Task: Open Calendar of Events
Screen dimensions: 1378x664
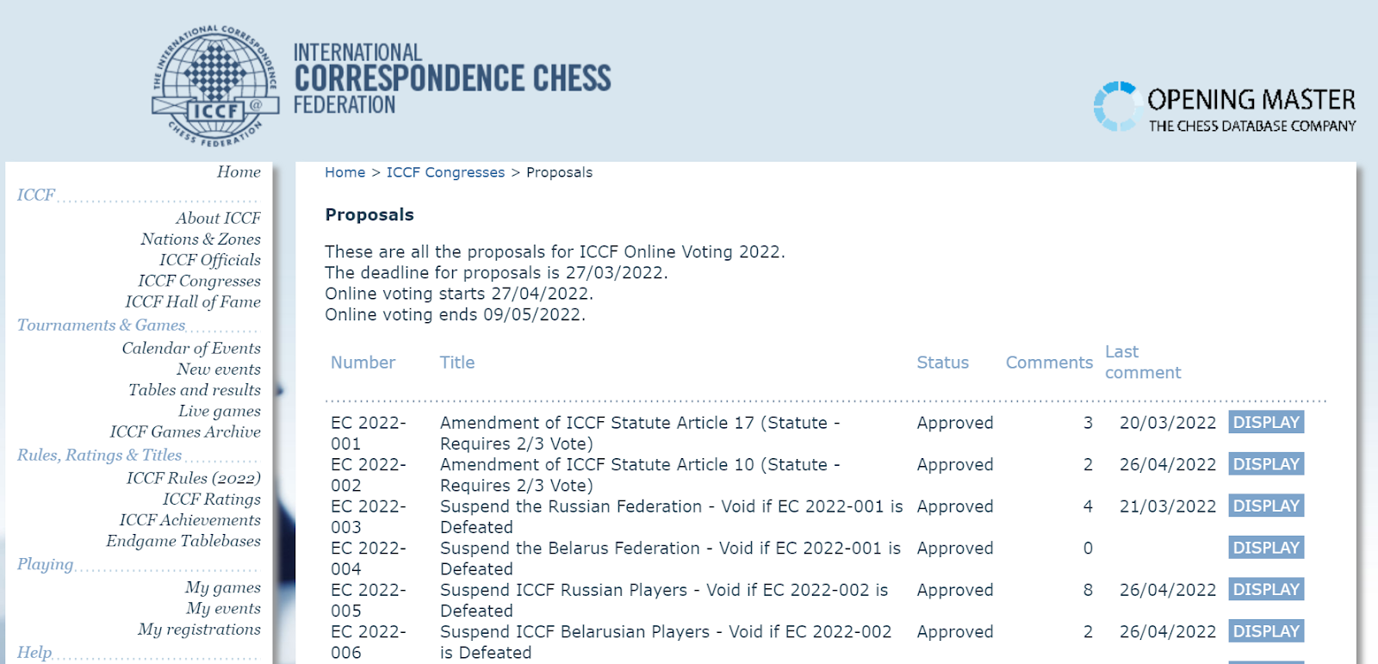Action: 191,348
